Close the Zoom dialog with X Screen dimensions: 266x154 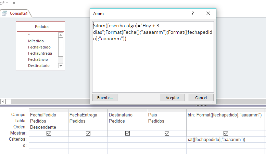(x=208, y=13)
